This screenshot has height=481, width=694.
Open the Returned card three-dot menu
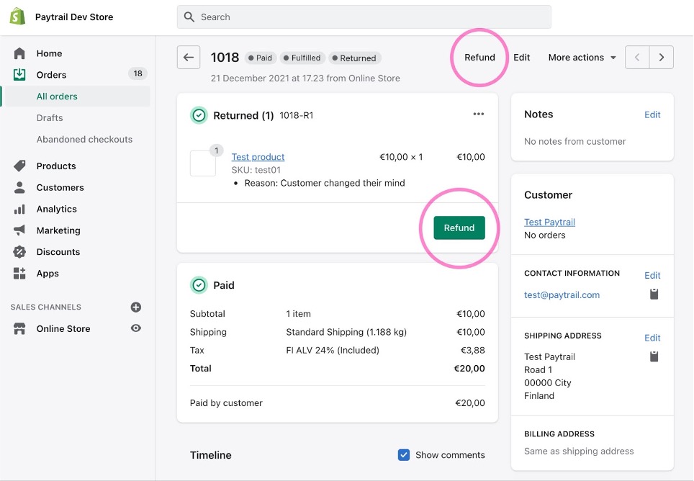(479, 114)
